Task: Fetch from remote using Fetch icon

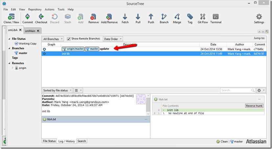Action: tap(125, 19)
